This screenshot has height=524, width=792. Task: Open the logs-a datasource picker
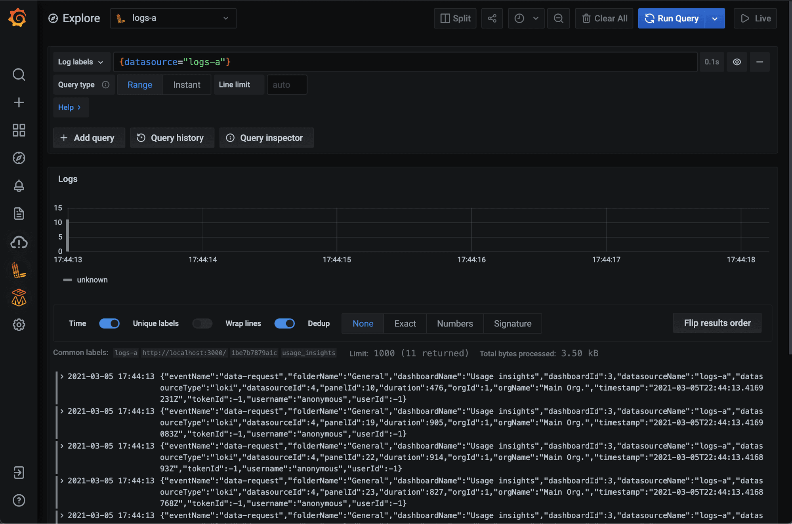[173, 18]
